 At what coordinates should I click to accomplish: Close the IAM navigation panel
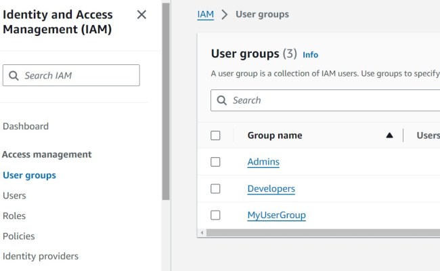(141, 15)
